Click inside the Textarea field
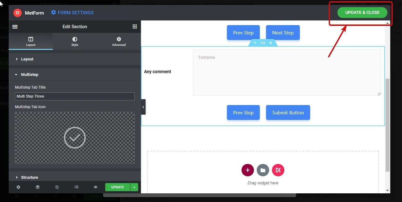The image size is (402, 202). pos(287,72)
